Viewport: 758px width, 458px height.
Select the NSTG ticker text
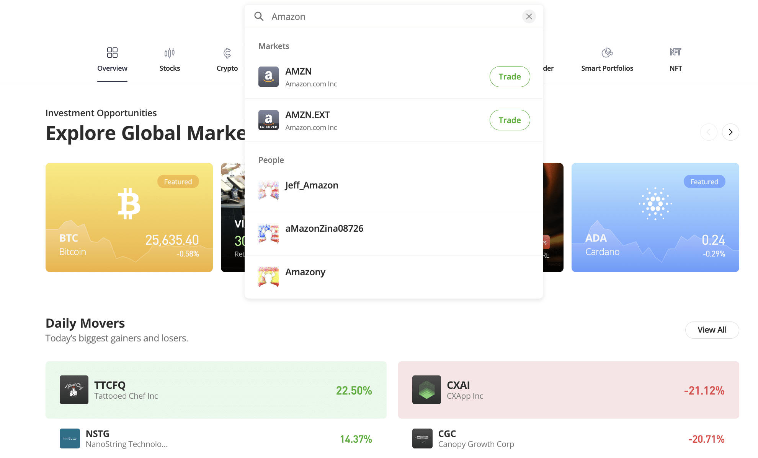tap(97, 434)
